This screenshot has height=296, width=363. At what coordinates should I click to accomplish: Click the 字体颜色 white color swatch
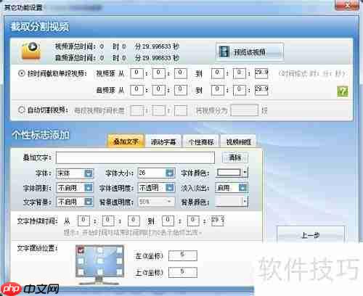pos(229,173)
